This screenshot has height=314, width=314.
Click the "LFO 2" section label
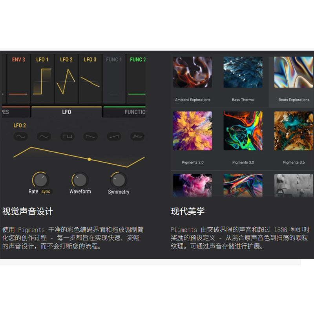pos(20,126)
